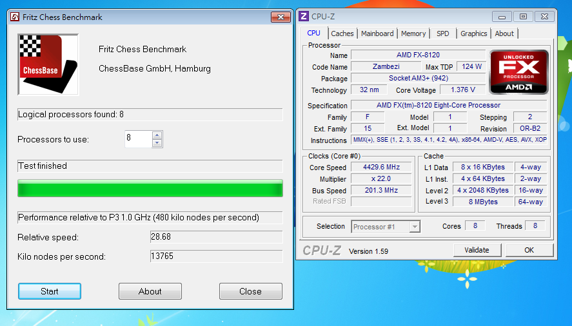The image size is (572, 326).
Task: Increase Processors to use with up arrow
Action: pos(157,135)
